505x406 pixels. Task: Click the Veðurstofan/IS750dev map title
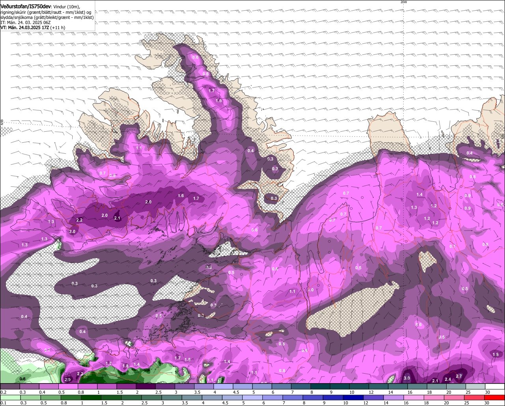[x=25, y=7]
